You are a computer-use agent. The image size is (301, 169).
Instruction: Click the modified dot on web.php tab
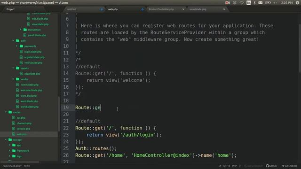coord(143,9)
